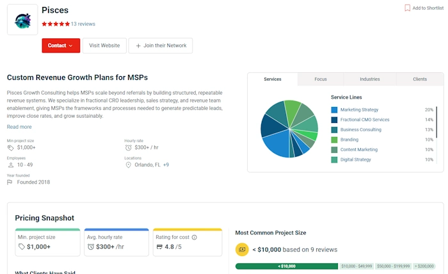Click the Pricing Snapshot heading
The width and height of the screenshot is (448, 274).
(45, 218)
